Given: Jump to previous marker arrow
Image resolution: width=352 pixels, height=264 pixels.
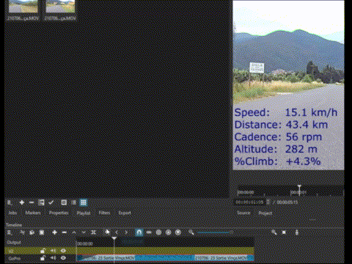Looking at the screenshot, I should tap(117, 232).
